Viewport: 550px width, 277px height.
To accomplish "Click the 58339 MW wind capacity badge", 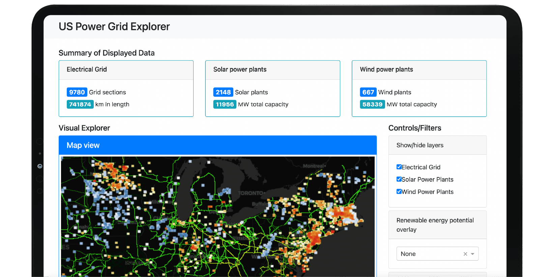I will coord(372,104).
